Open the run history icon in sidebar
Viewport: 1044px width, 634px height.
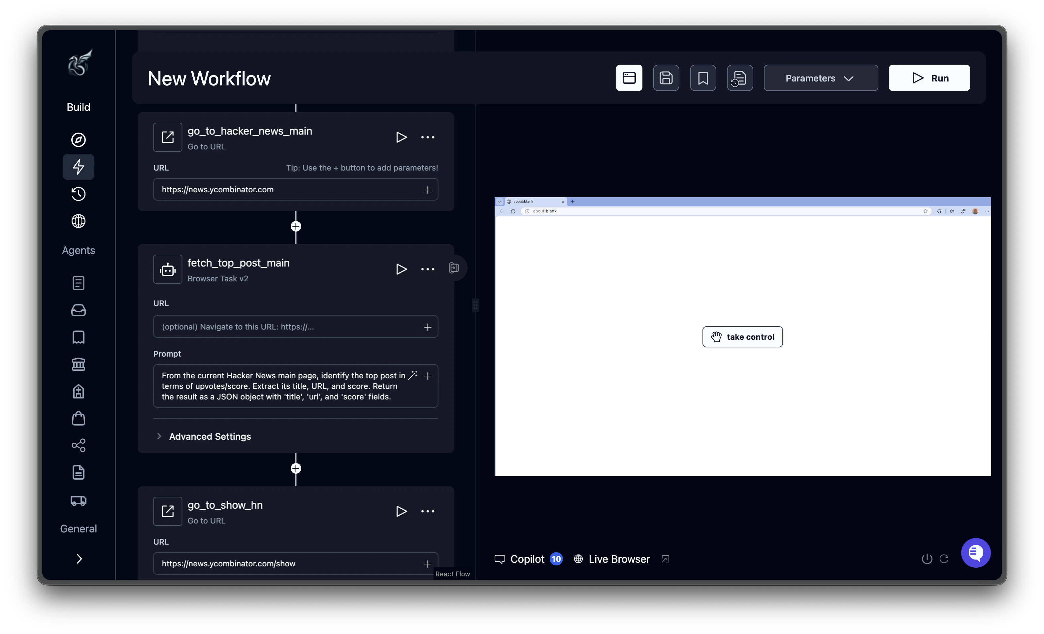pos(79,194)
